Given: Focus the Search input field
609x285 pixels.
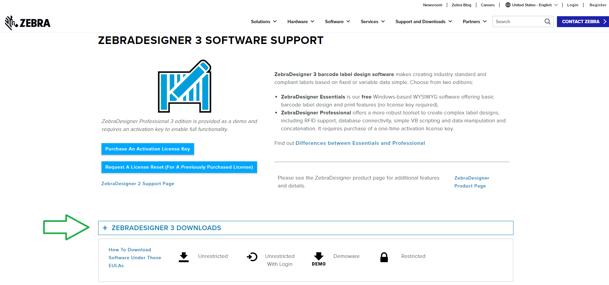Looking at the screenshot, I should [x=517, y=21].
